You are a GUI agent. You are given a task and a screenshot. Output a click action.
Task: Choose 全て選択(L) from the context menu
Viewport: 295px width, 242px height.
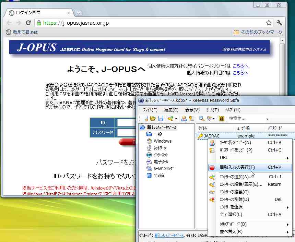tap(250, 215)
